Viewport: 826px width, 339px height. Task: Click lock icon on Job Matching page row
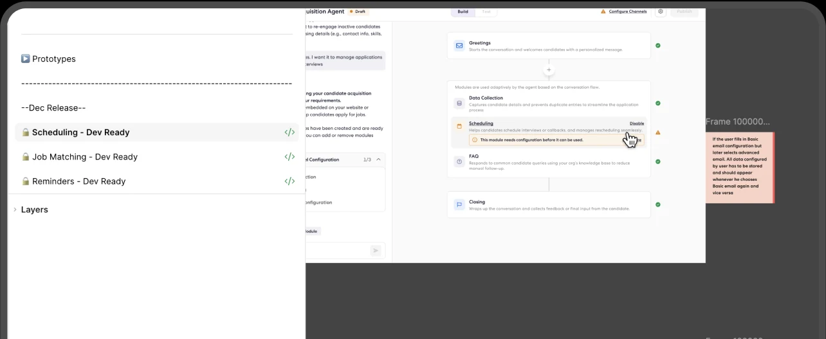click(26, 156)
